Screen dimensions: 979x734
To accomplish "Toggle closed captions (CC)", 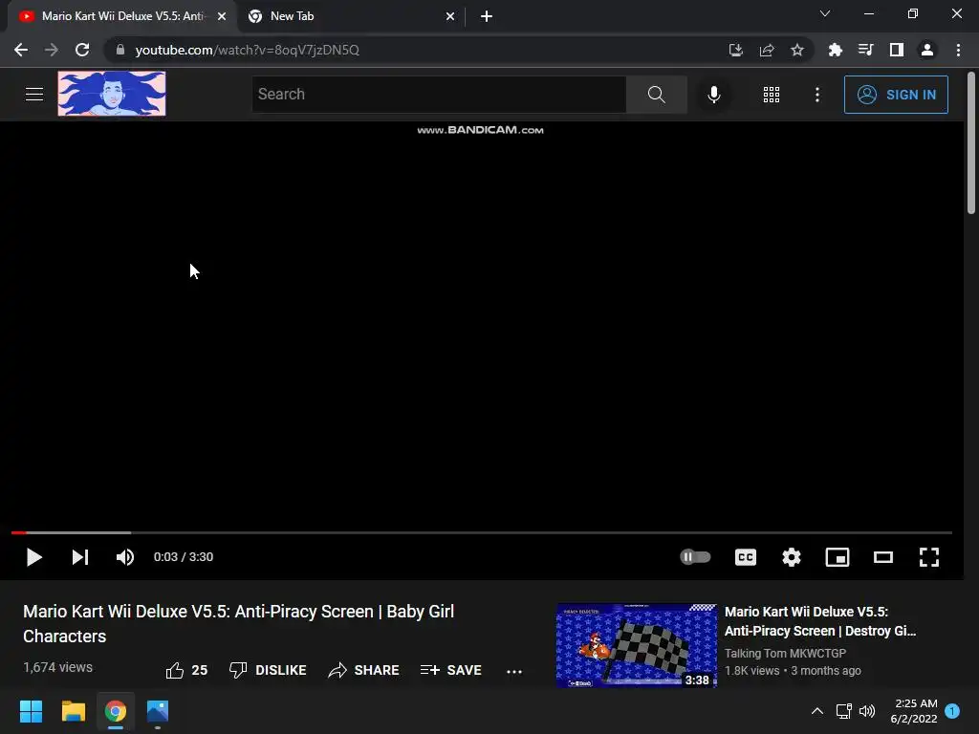I will click(746, 557).
